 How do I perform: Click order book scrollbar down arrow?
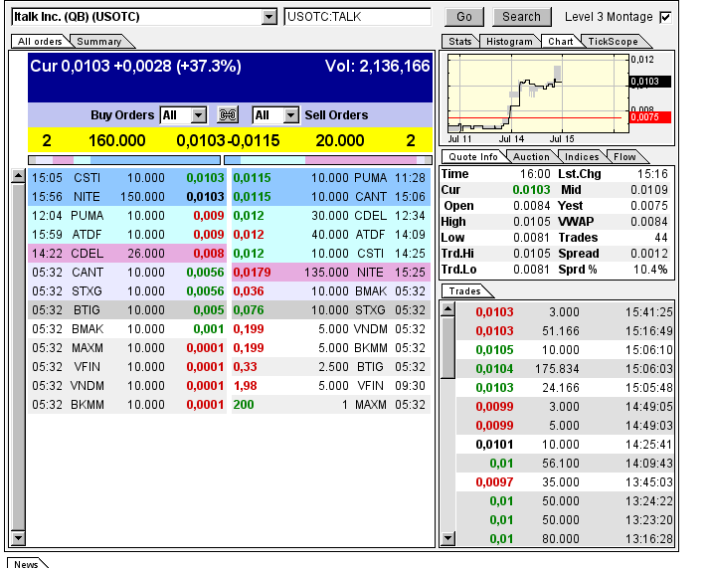click(x=18, y=537)
